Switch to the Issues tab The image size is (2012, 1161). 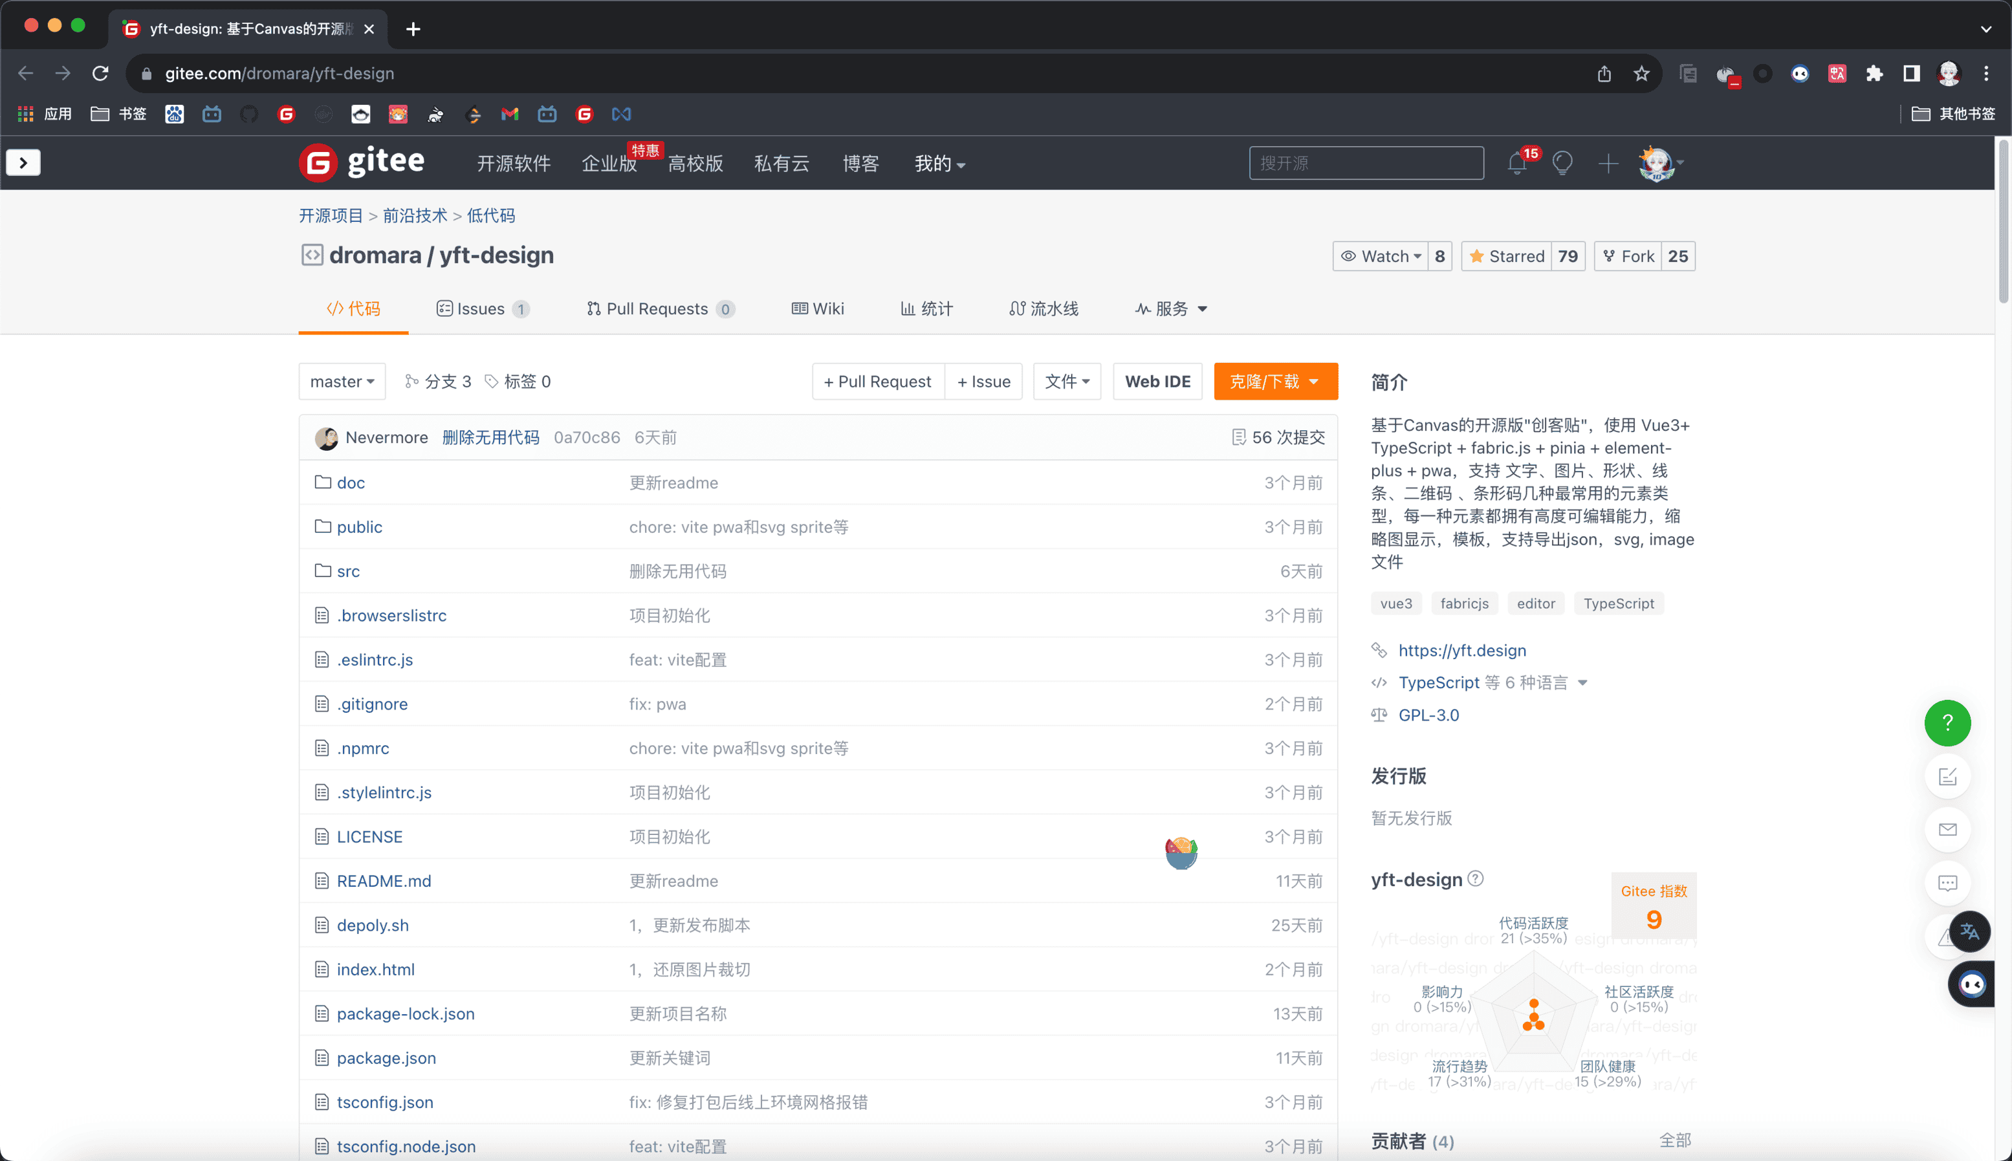pyautogui.click(x=482, y=309)
